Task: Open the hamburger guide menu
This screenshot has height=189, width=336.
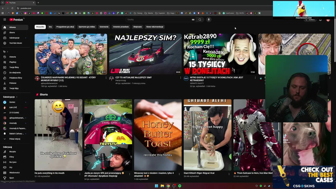Action: (4, 19)
